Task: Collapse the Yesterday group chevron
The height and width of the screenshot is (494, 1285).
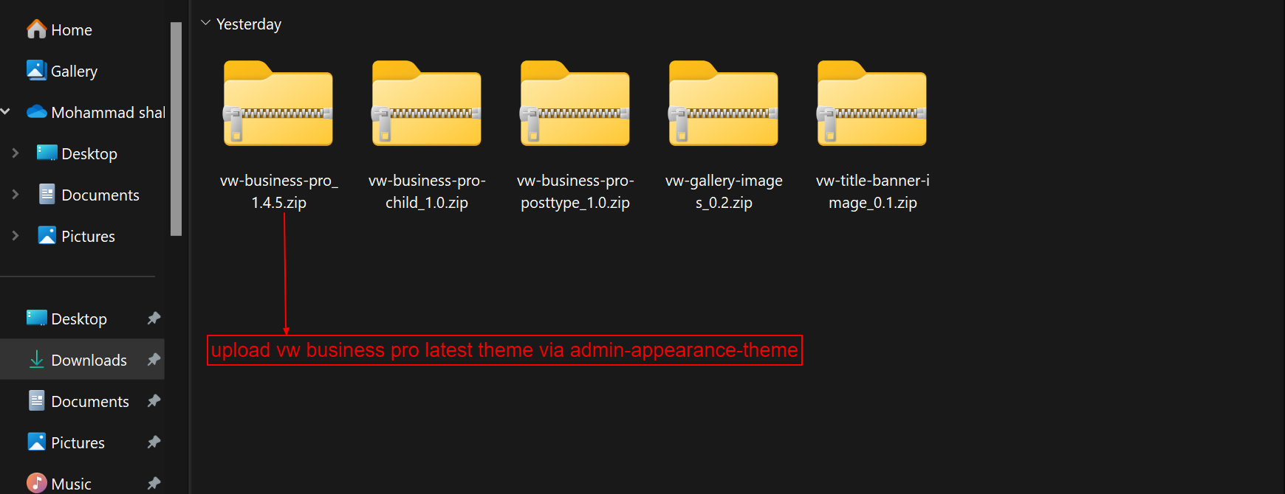Action: [x=206, y=24]
